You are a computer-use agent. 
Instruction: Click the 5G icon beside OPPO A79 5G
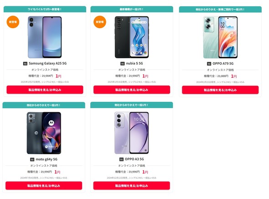(209, 64)
